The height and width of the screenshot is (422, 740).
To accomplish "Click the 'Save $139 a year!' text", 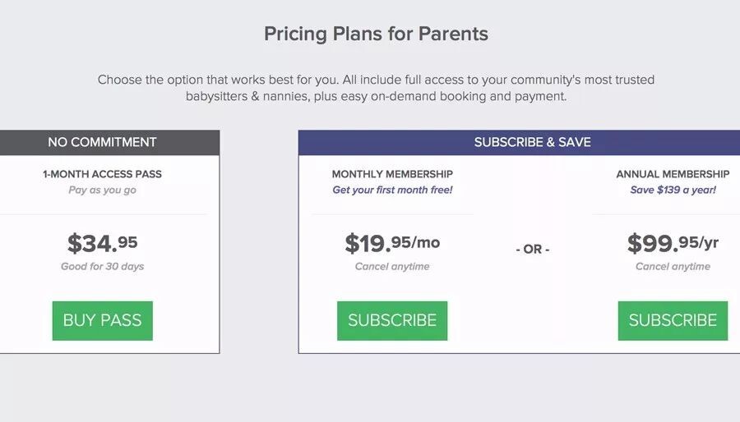I will coord(673,190).
